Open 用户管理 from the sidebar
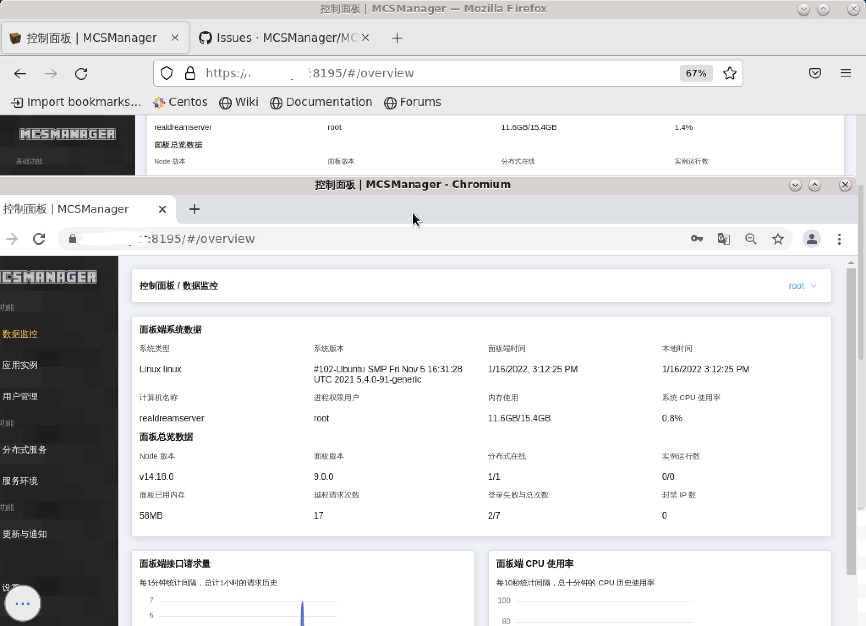This screenshot has width=866, height=626. 20,396
